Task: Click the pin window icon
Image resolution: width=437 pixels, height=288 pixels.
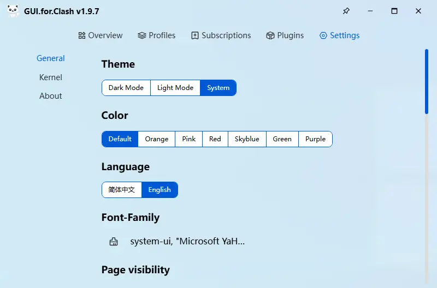Action: tap(346, 11)
